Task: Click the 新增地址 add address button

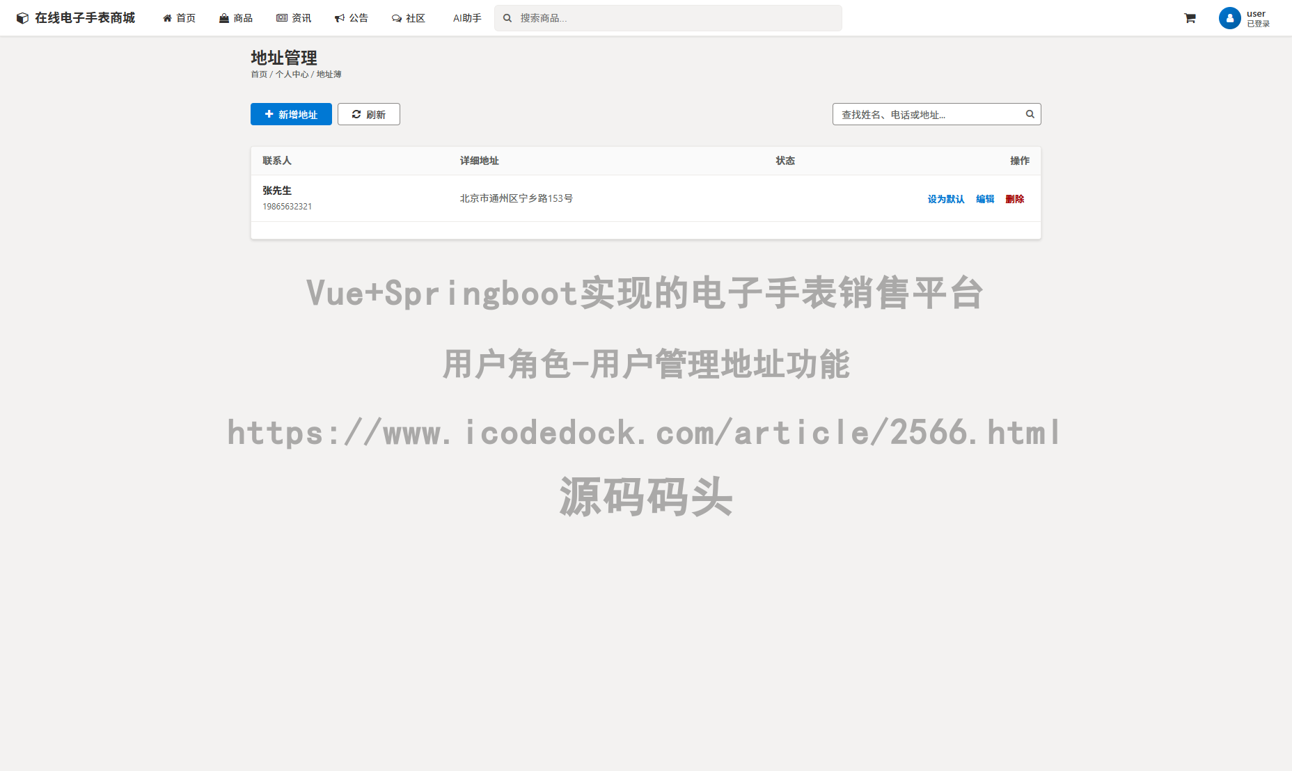Action: click(x=291, y=114)
